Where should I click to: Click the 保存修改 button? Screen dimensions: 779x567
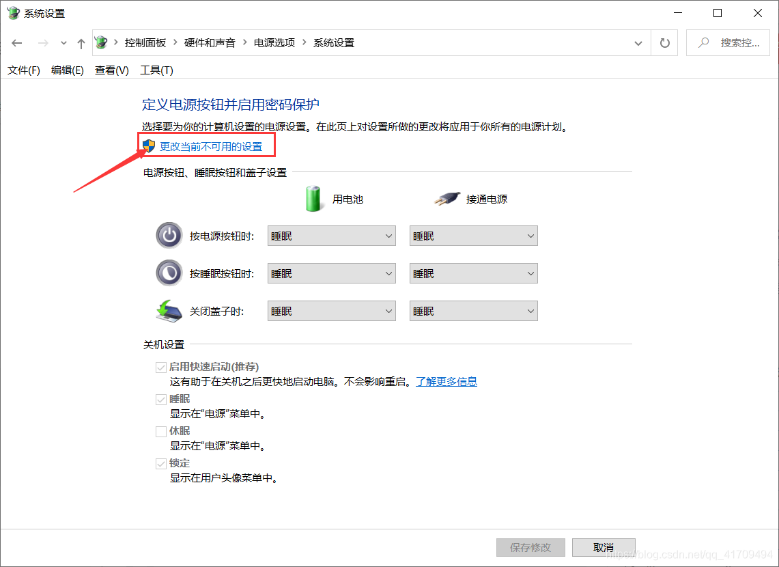pyautogui.click(x=530, y=547)
